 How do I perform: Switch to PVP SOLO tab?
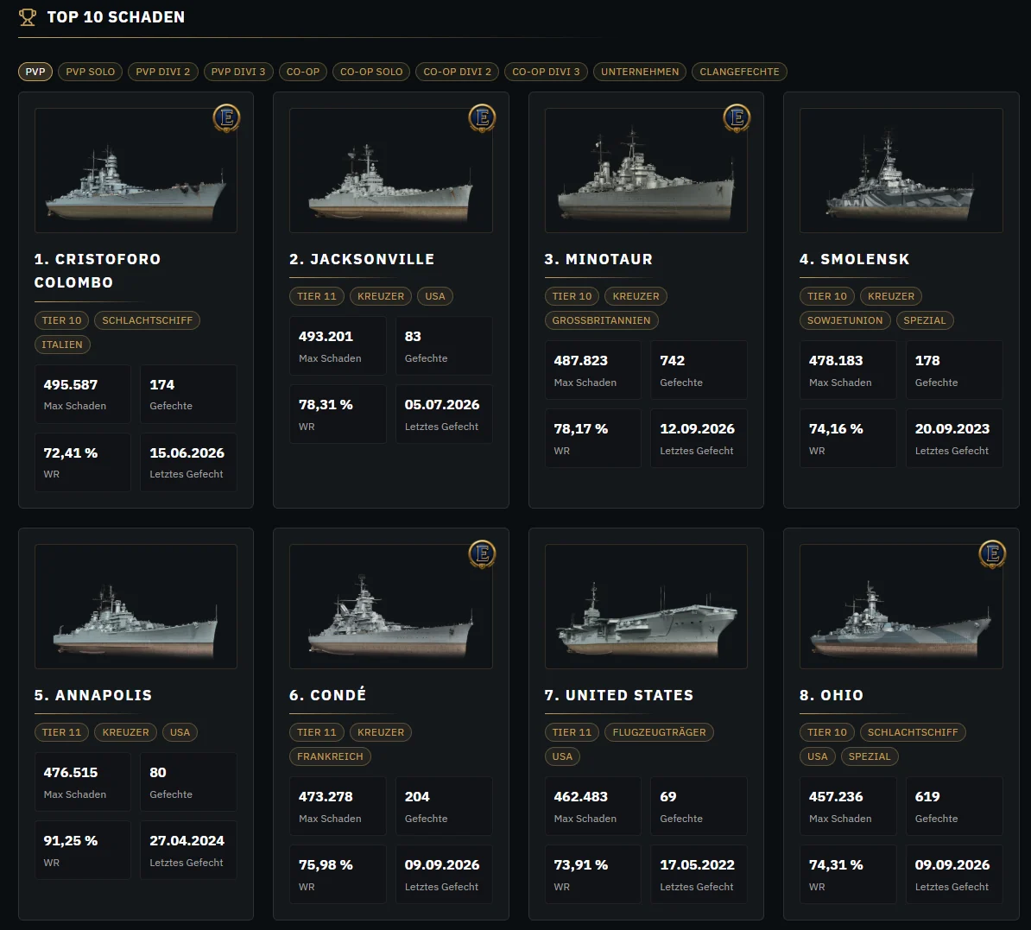(90, 72)
